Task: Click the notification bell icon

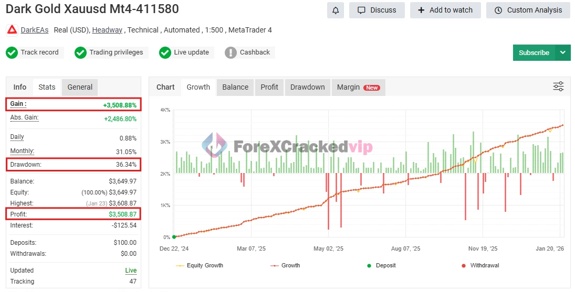Action: pos(336,10)
